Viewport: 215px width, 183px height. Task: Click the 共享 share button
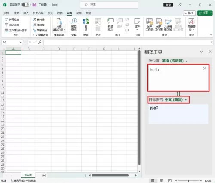point(203,13)
